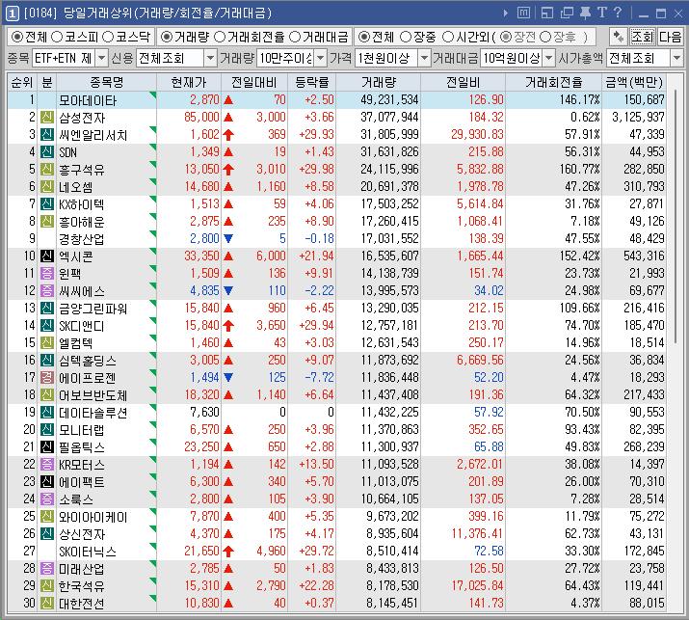Click the 네오셈 stock name
Viewport: 689px width, 620px height.
tap(75, 187)
